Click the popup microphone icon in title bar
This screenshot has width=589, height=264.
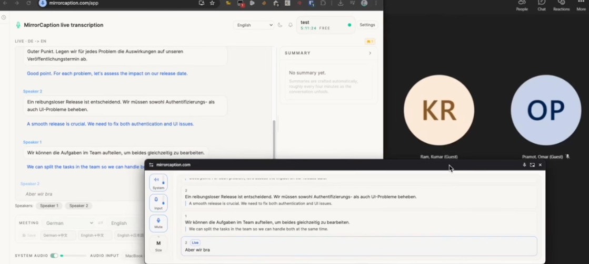(x=524, y=165)
